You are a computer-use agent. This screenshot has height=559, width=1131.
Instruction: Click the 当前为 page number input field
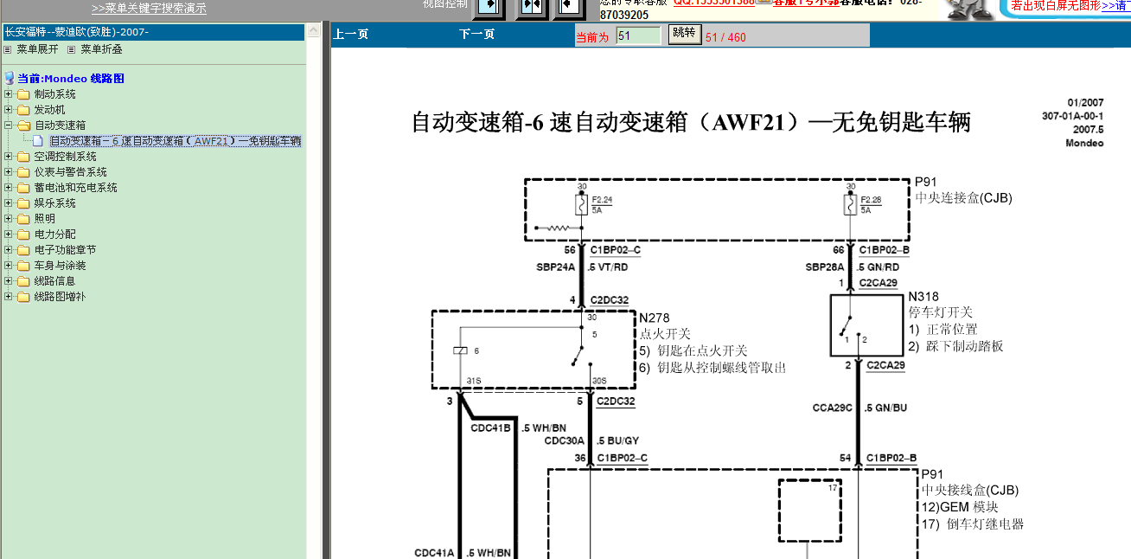(x=640, y=35)
